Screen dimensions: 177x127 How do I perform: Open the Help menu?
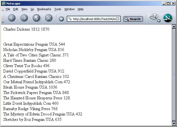pyautogui.click(x=81, y=9)
